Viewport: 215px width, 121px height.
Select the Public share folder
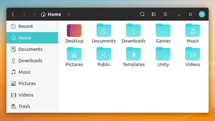click(x=104, y=57)
